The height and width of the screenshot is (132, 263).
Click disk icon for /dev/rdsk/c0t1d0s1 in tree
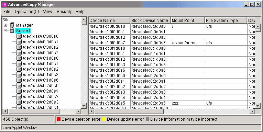(x=19, y=64)
